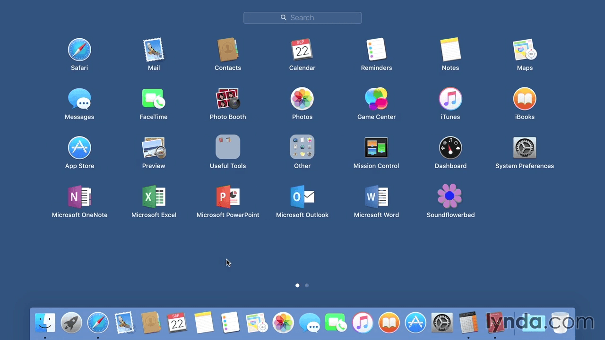Launch Mail from the Launchpad grid
This screenshot has height=340, width=605.
click(x=154, y=50)
